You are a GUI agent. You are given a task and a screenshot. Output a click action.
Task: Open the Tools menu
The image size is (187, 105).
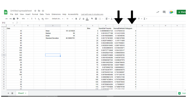48,14
